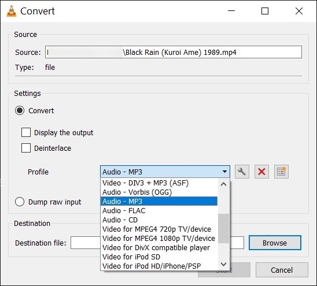Screen dimensions: 317x286
Task: Select Video for MPEG4 720p TV/device
Action: coord(159,229)
